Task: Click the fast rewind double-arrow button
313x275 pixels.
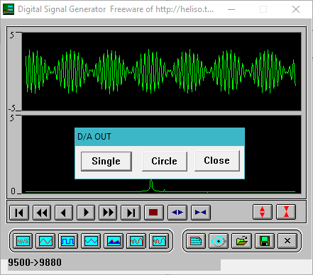Action: tap(42, 213)
